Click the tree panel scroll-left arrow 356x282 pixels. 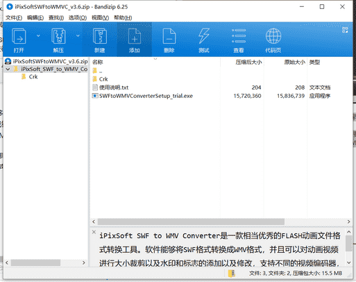[7, 263]
